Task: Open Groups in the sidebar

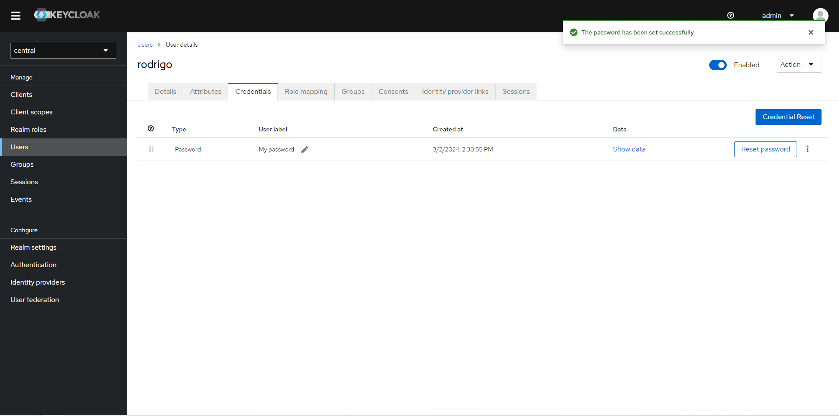Action: (63, 165)
